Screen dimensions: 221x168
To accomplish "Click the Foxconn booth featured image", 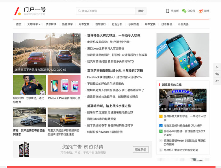I will pos(183,100).
